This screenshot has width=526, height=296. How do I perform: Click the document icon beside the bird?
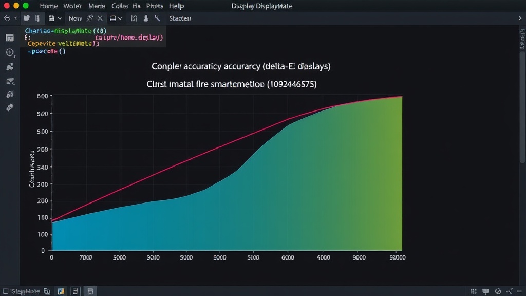pos(37,18)
